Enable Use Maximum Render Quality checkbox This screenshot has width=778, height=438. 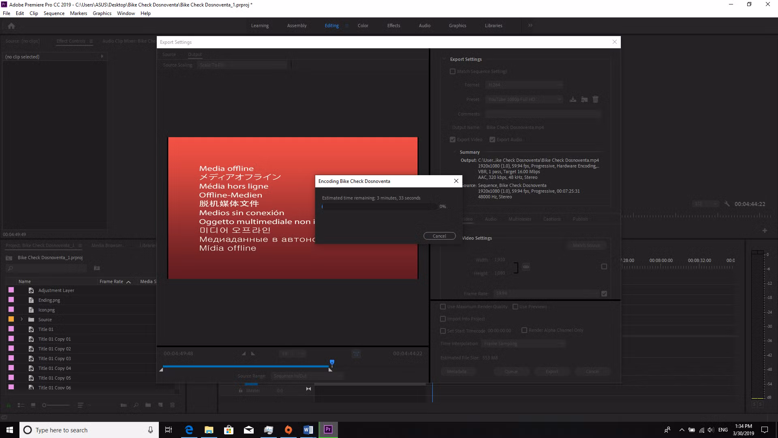click(x=443, y=307)
